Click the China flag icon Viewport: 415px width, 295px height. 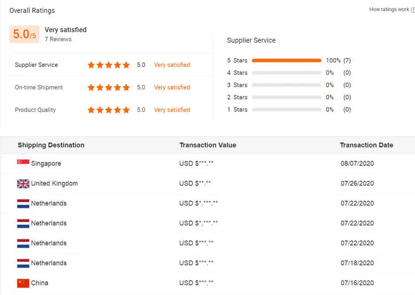23,283
